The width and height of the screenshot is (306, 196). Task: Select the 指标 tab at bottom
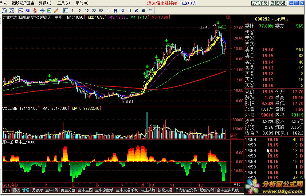click(7, 190)
